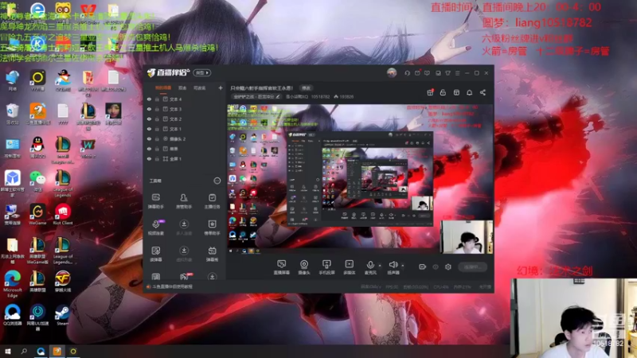Screen dimensions: 637x358
Task: Add 多媒体 multimedia source
Action: tap(349, 267)
